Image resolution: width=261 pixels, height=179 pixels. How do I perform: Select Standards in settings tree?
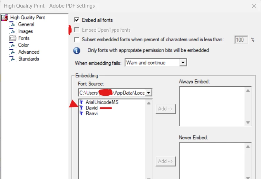click(29, 59)
